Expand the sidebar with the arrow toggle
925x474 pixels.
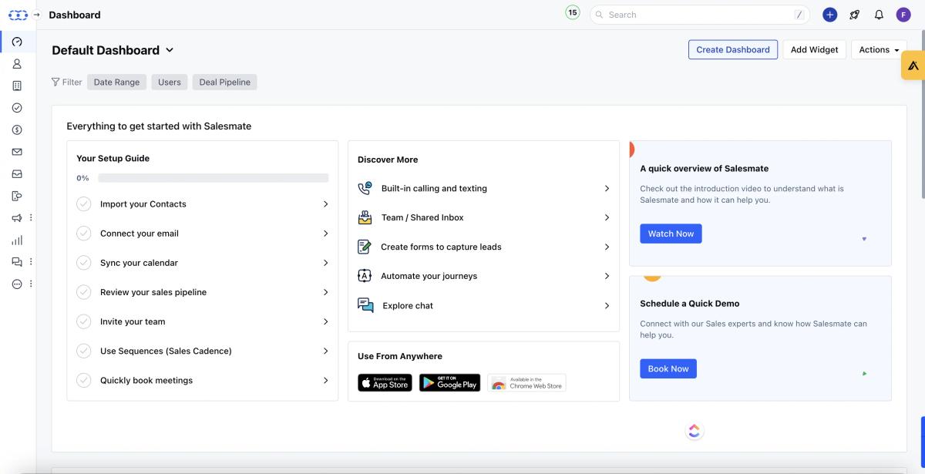point(36,15)
